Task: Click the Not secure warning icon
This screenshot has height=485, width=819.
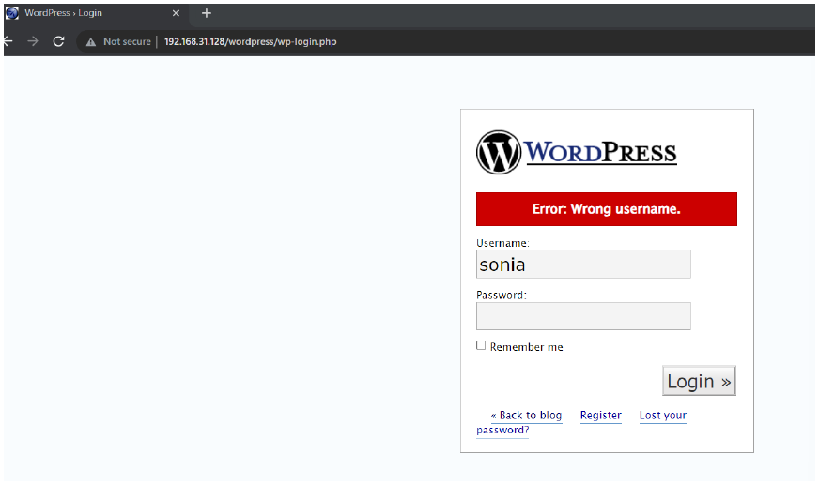Action: point(91,41)
